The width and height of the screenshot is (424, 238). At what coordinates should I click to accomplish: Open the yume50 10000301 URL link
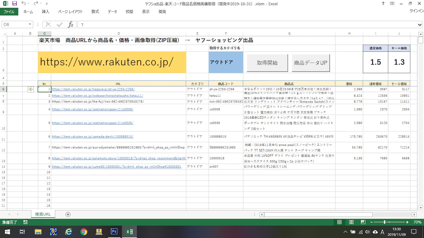click(116, 167)
